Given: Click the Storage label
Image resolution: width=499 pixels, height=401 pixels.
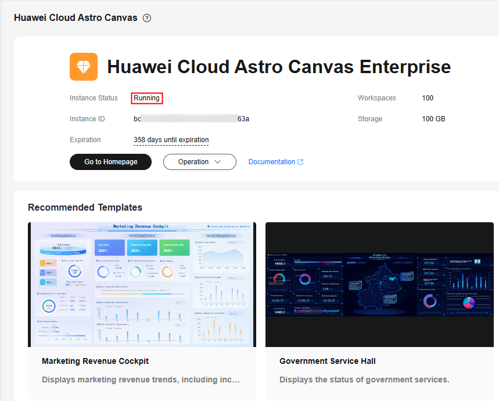Looking at the screenshot, I should (x=370, y=119).
